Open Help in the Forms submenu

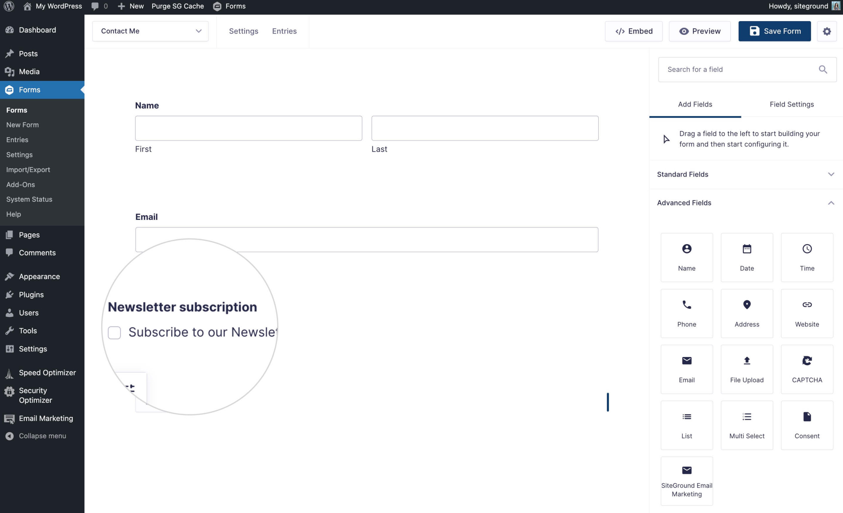pos(14,214)
